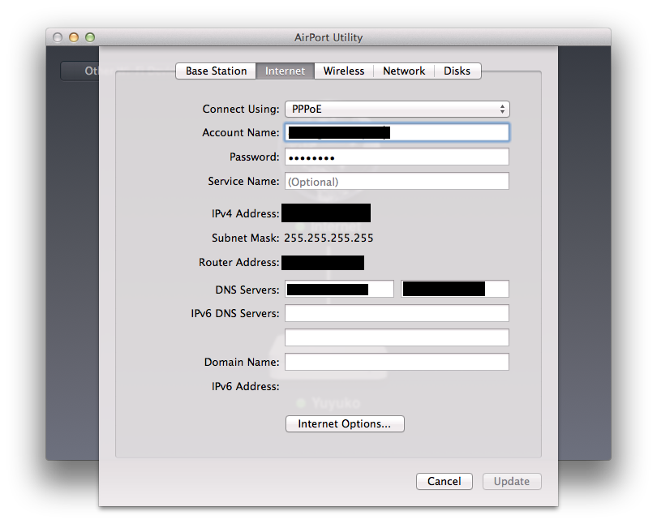Select the Internet tab

[285, 71]
